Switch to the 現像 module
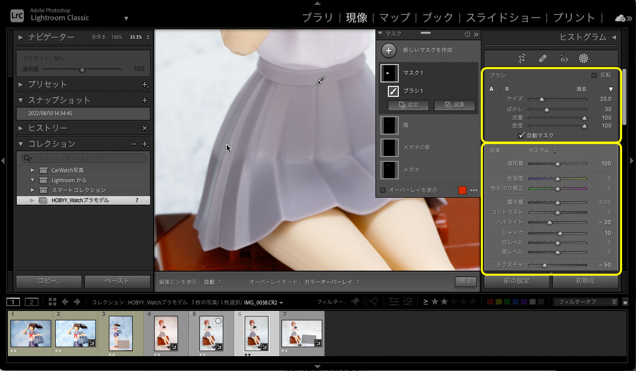 [x=357, y=18]
